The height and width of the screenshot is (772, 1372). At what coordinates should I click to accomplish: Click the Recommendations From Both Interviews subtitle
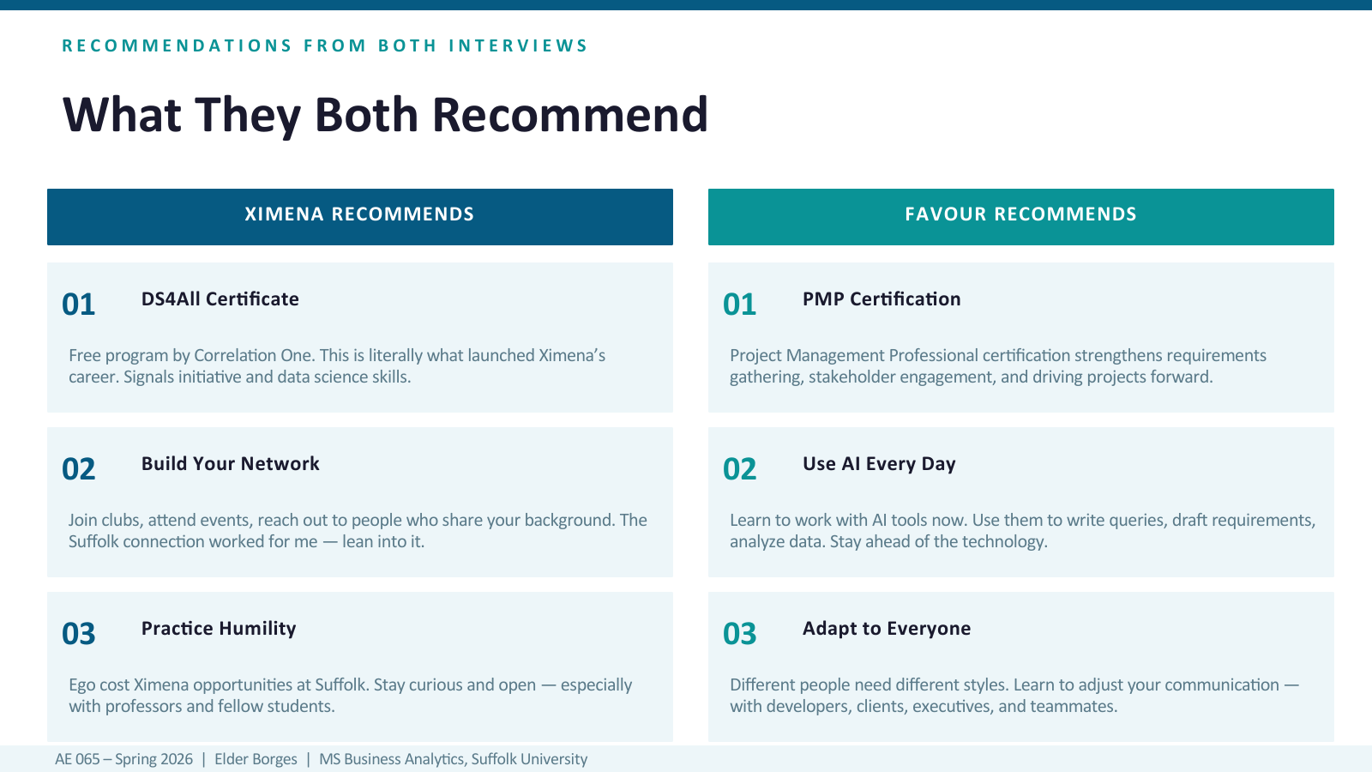[x=325, y=45]
